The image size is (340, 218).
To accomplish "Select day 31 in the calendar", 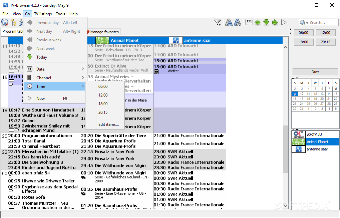I will pyautogui.click(x=302, y=109).
